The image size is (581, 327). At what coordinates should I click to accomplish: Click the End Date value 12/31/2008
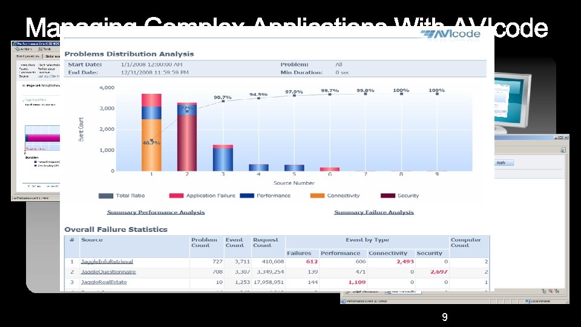tap(154, 72)
